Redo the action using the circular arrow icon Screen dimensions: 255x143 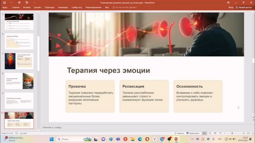click(x=19, y=3)
